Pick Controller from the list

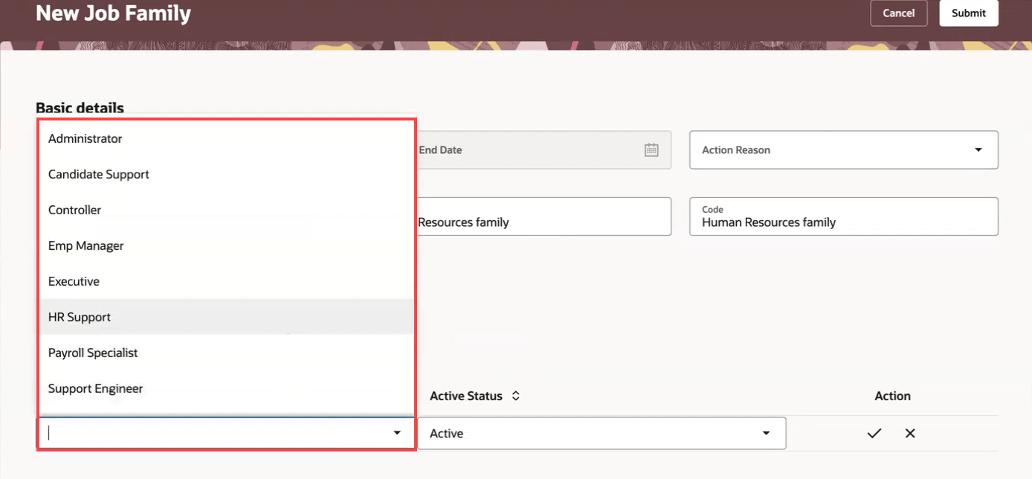point(226,210)
